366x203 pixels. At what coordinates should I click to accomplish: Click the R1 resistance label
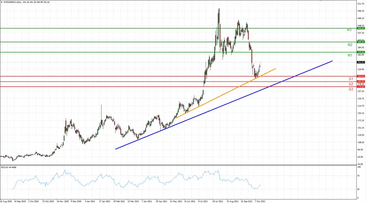(x=350, y=56)
